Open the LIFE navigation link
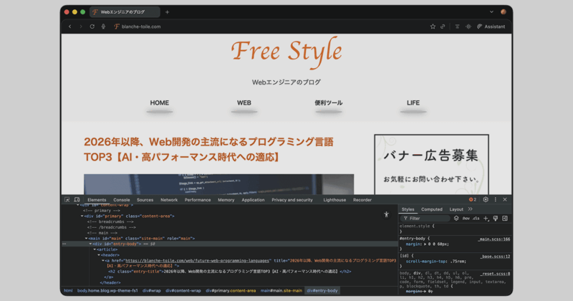This screenshot has width=573, height=301. click(413, 102)
